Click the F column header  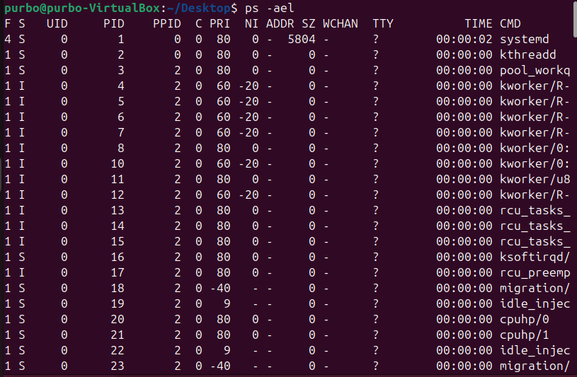pyautogui.click(x=8, y=23)
